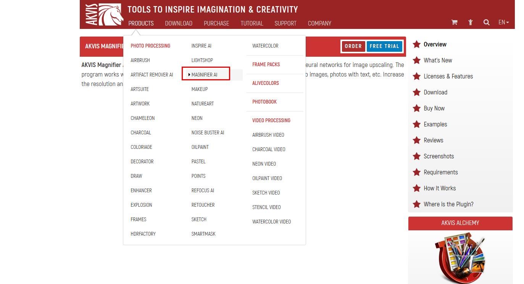Open Refocus AI product page
The image size is (524, 284).
203,190
